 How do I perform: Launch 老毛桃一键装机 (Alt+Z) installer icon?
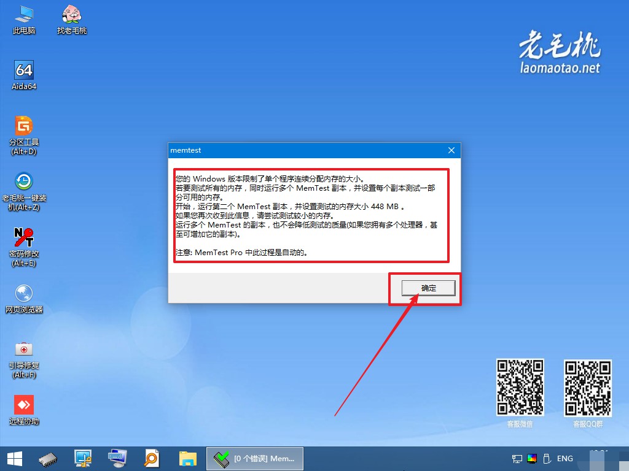coord(24,191)
